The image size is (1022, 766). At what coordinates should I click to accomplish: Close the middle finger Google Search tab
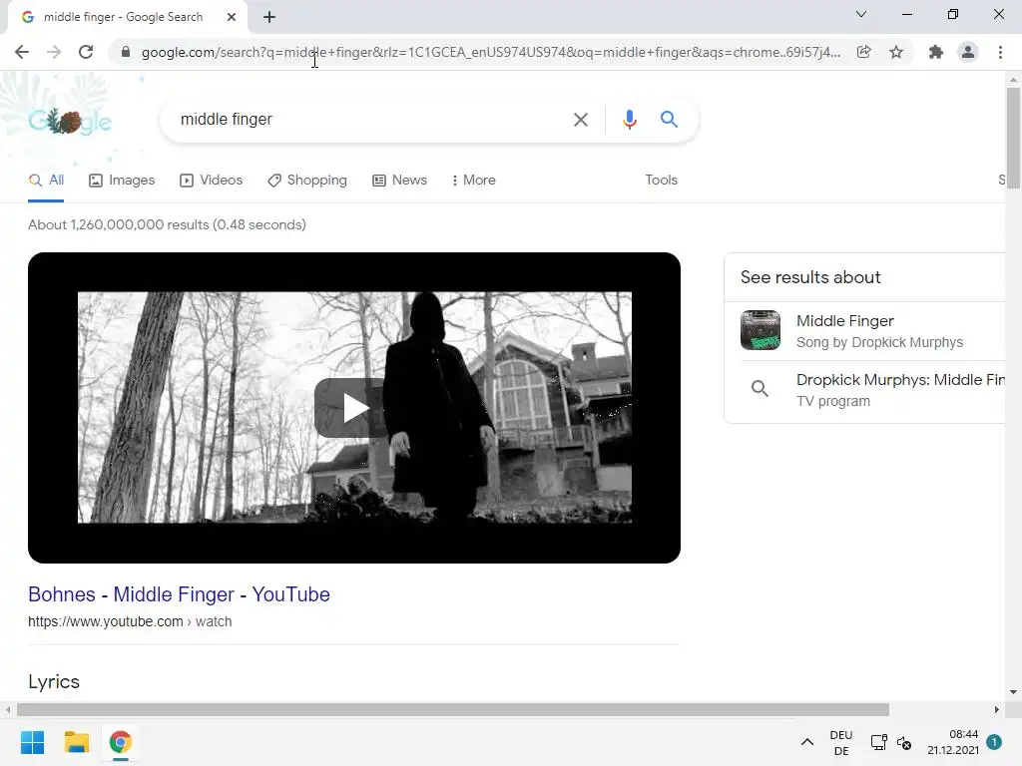[232, 17]
